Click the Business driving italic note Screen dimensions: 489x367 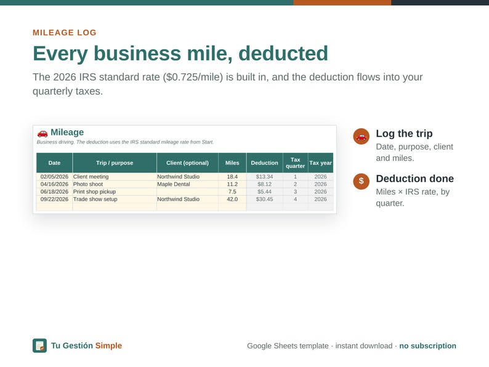coord(125,142)
